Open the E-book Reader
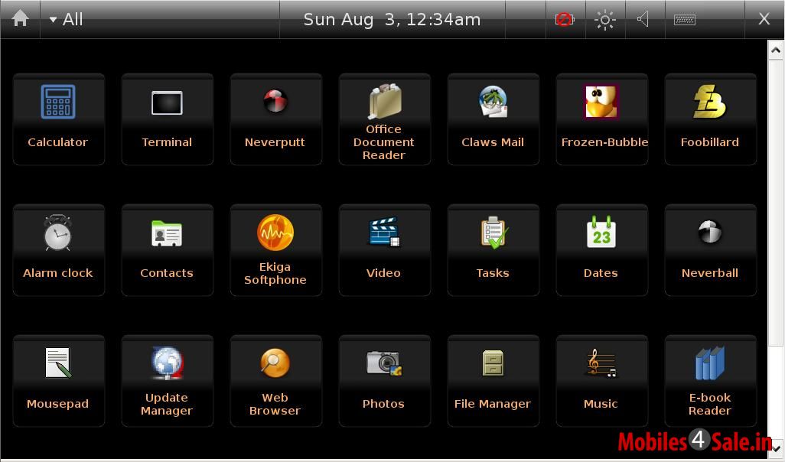 (710, 380)
